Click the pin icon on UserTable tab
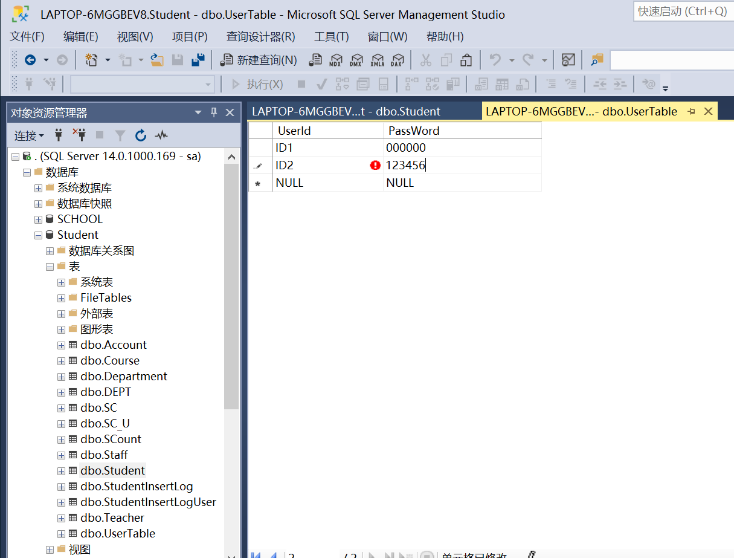Viewport: 734px width, 558px height. 692,111
